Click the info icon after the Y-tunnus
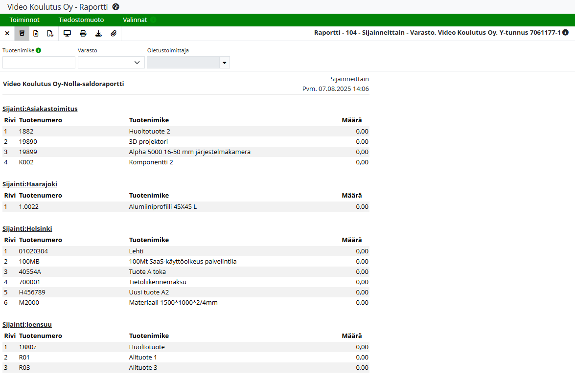Viewport: 575px width, 381px height. [566, 32]
